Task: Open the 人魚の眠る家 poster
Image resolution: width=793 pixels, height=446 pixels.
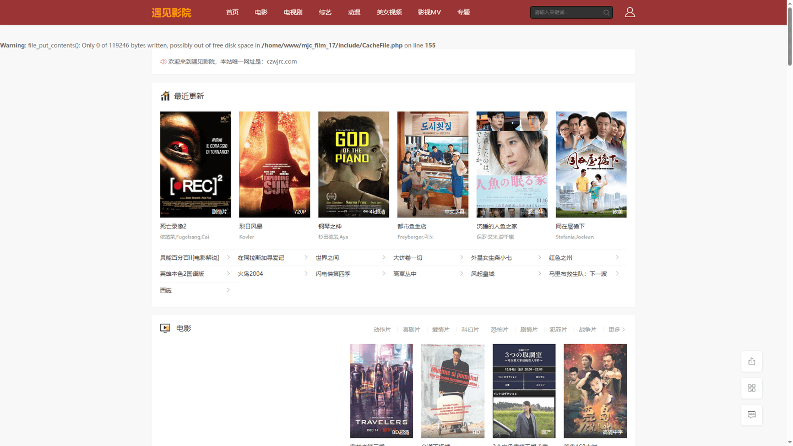Action: click(x=512, y=165)
